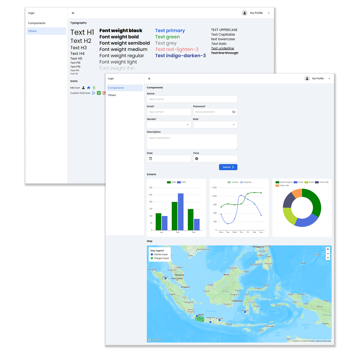
Task: Open My Profile in back window
Action: (256, 13)
